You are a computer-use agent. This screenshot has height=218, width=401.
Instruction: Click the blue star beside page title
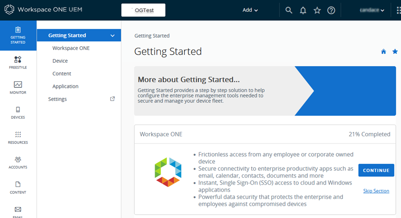coord(395,51)
